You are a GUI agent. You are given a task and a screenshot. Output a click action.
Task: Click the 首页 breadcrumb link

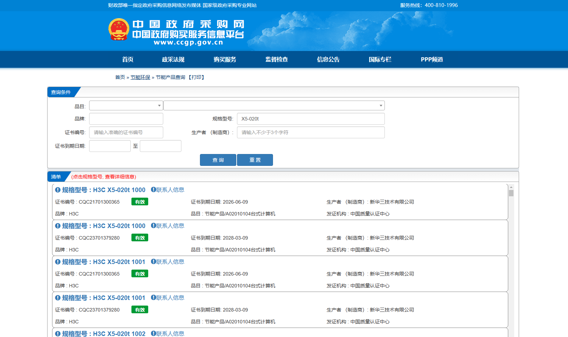pos(120,77)
